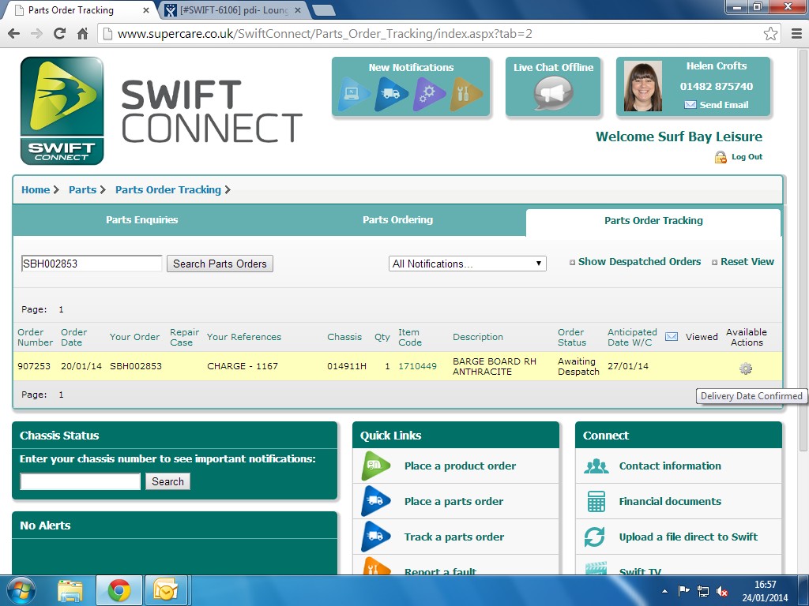Screen dimensions: 809x606
Task: Open Chrome menu hamburger button
Action: [x=796, y=34]
